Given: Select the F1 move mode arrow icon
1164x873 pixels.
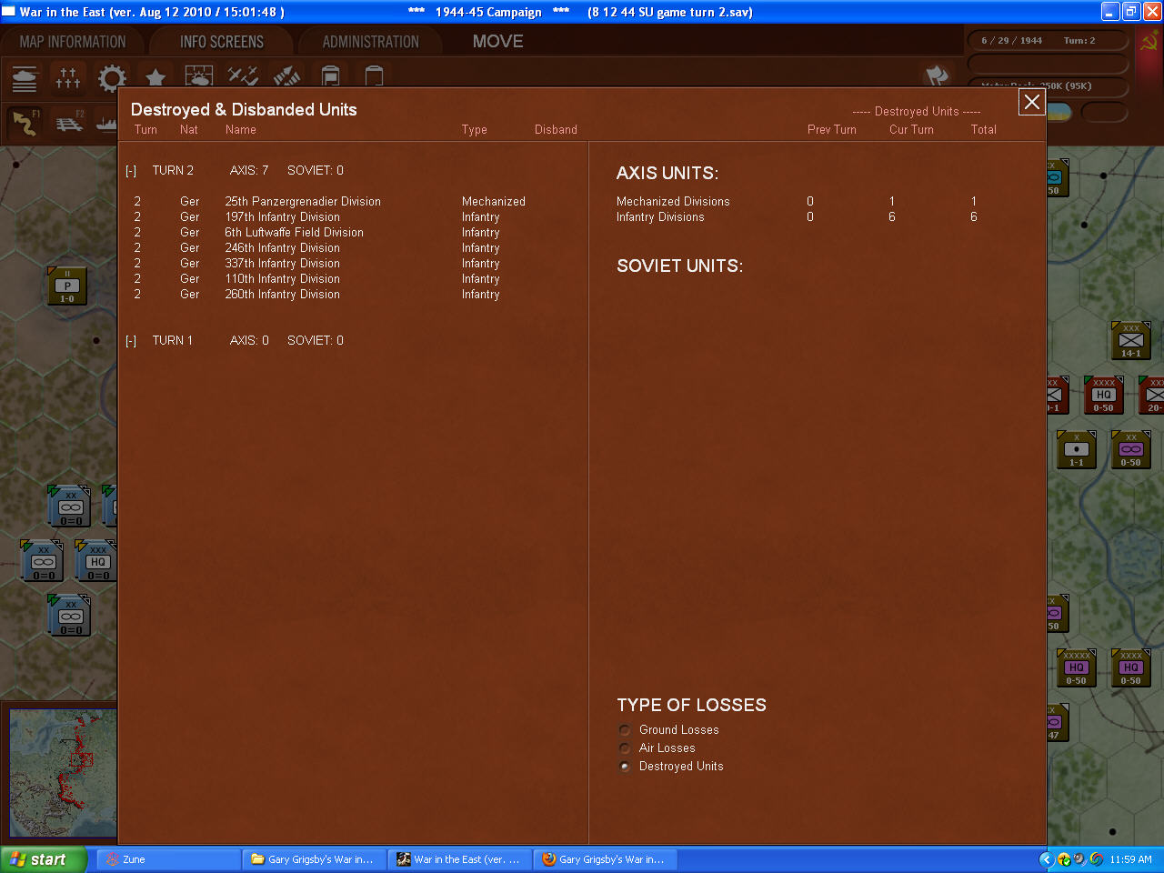Looking at the screenshot, I should click(x=25, y=123).
